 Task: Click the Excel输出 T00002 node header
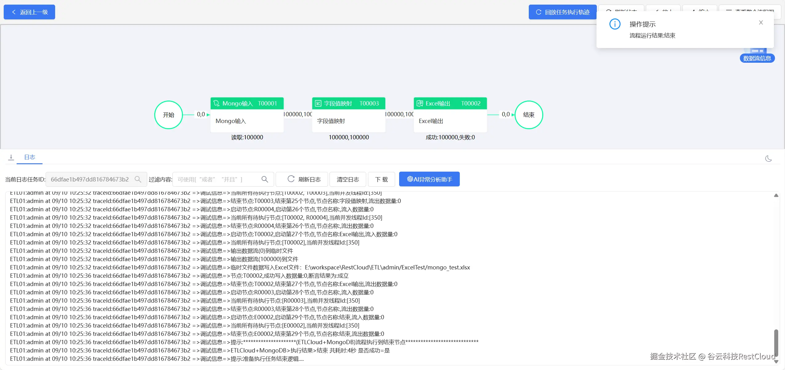click(450, 103)
